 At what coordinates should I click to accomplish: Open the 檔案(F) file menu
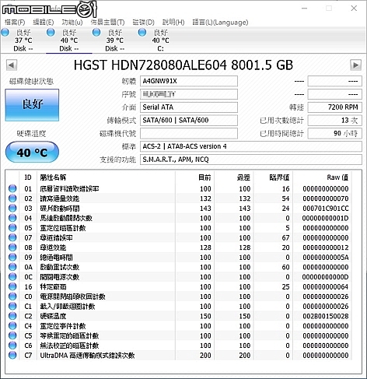15,23
